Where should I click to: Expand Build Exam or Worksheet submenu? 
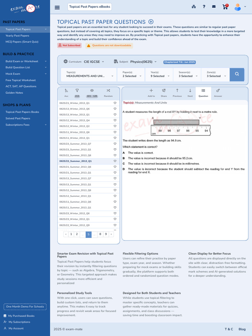point(25,61)
